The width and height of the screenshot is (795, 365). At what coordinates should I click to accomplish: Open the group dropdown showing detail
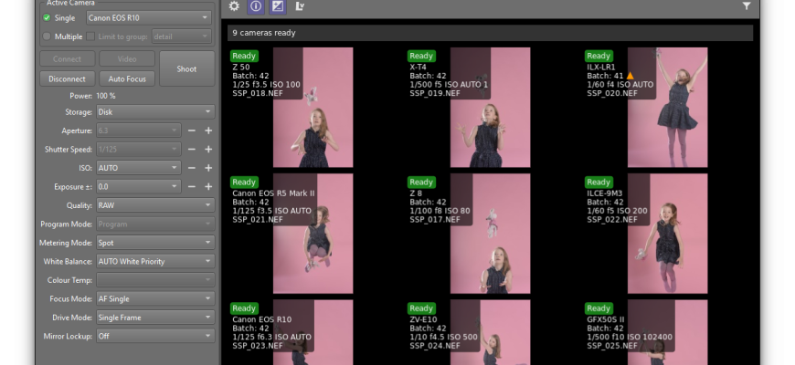pos(181,36)
